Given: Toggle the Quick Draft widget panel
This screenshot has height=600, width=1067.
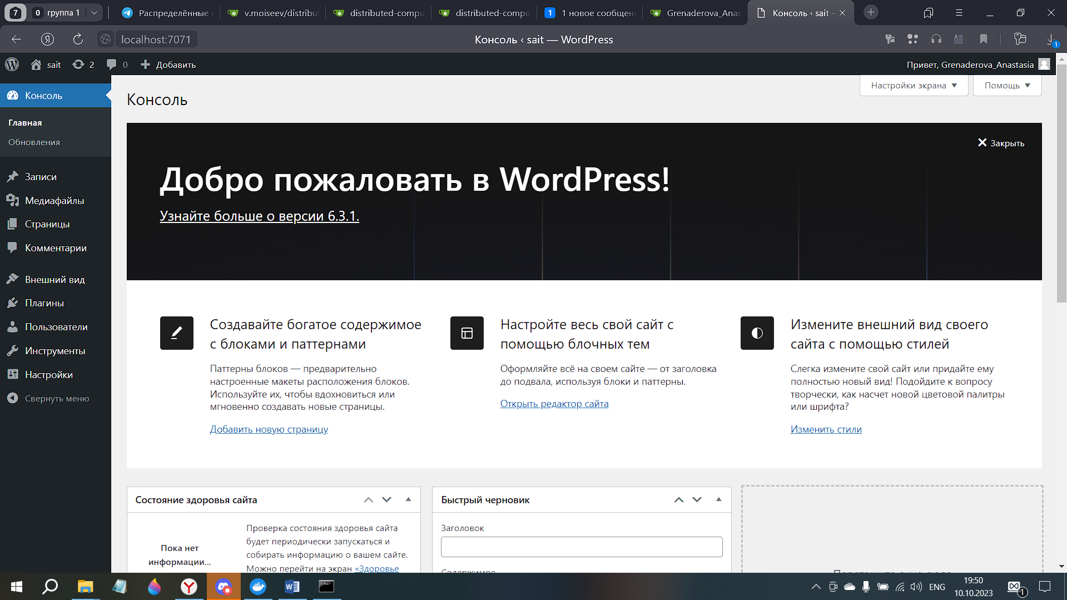Looking at the screenshot, I should pyautogui.click(x=718, y=499).
